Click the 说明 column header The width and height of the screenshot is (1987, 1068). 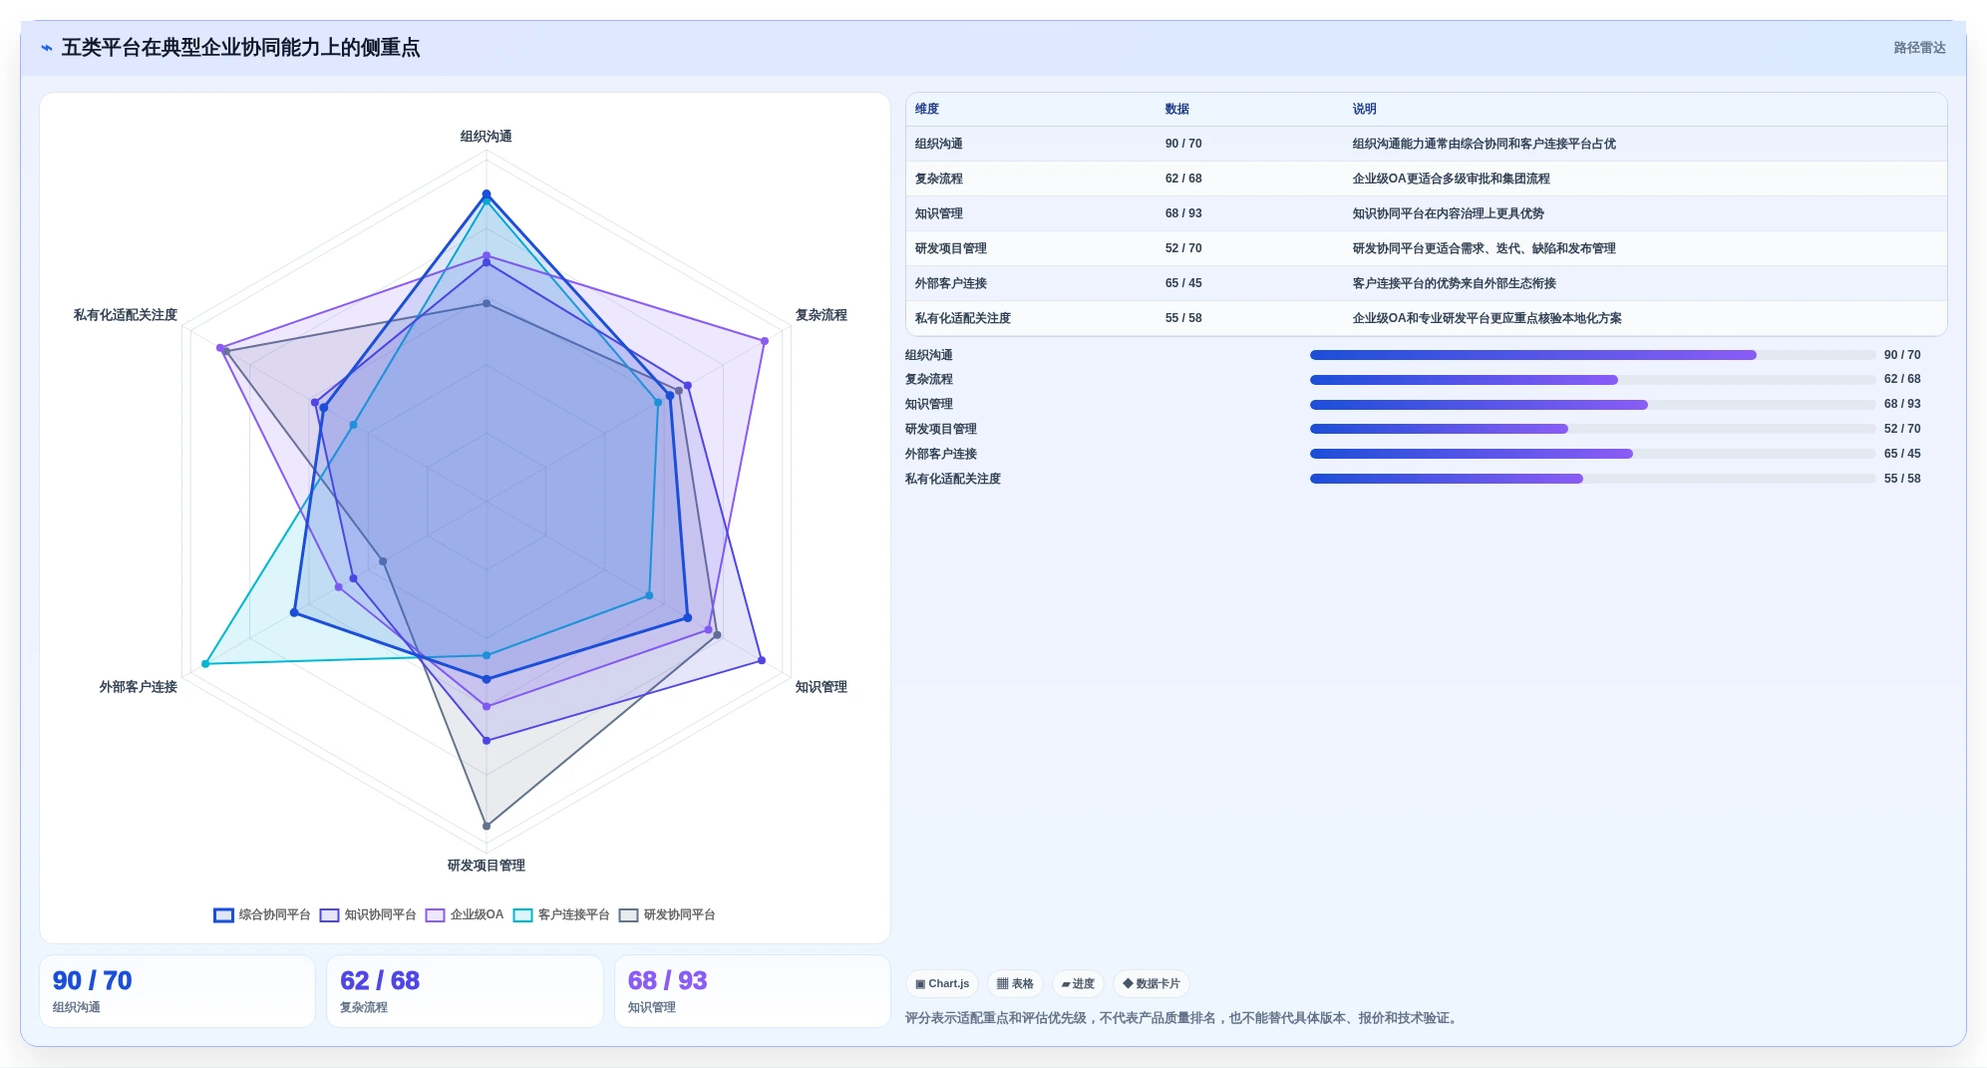point(1365,109)
